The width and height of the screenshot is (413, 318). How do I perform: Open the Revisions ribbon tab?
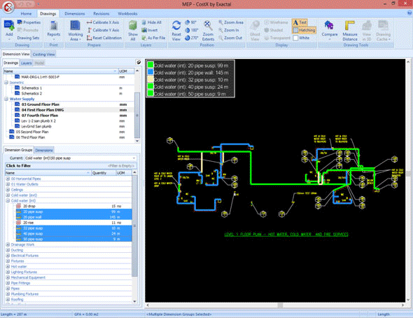coord(101,14)
